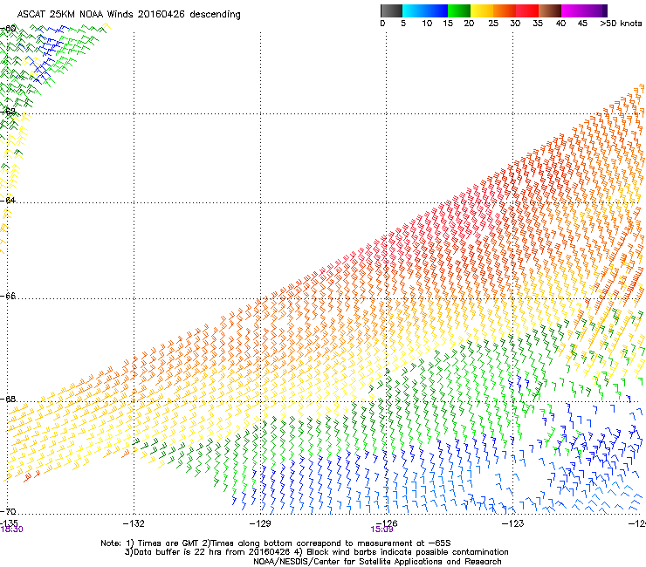Select the yellow 20-25 knots color band
646x567 pixels.
[482, 10]
